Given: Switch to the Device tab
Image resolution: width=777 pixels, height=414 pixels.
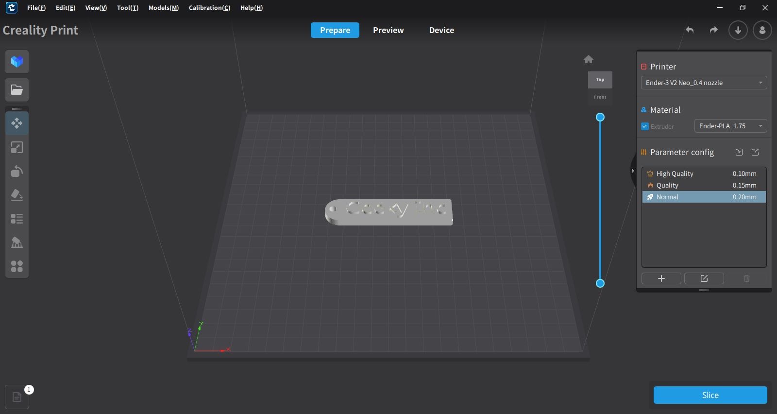Looking at the screenshot, I should (442, 30).
